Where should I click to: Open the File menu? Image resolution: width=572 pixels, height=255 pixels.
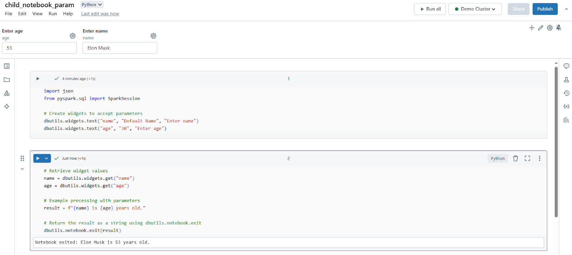click(x=9, y=14)
